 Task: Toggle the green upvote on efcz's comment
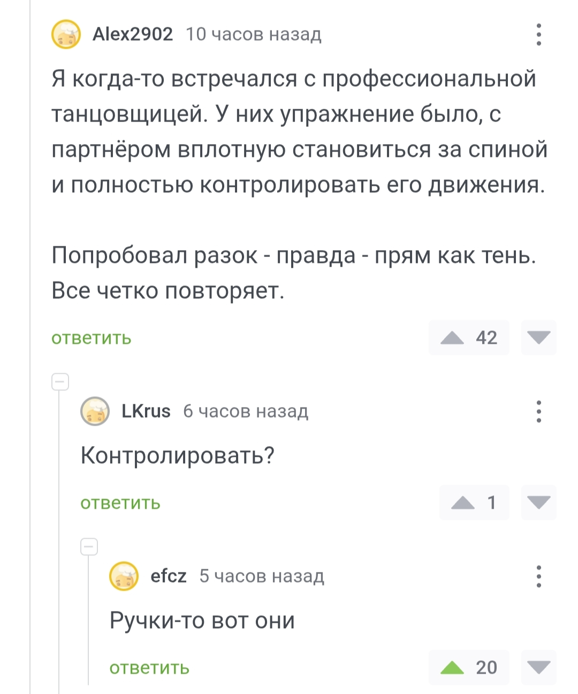(453, 667)
